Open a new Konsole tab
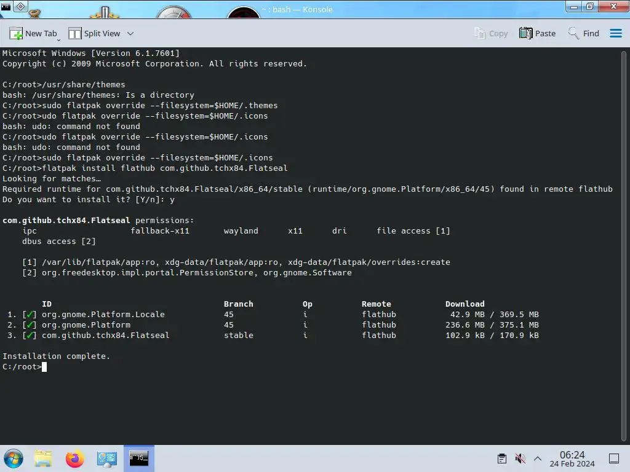Screen dimensions: 630x472 33,34
